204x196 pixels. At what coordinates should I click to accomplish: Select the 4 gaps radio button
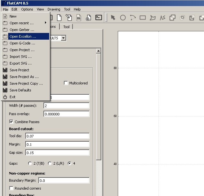tap(70, 163)
